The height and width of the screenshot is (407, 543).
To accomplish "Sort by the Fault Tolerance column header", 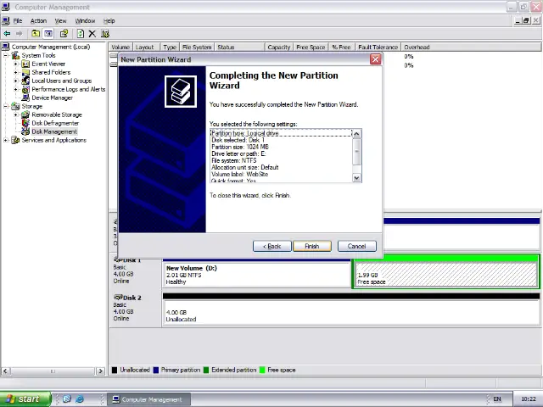I will [378, 47].
